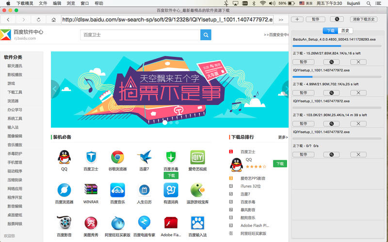The image size is (388, 242).
Task: Click the 抢票不是事 banner image
Action: [170, 90]
